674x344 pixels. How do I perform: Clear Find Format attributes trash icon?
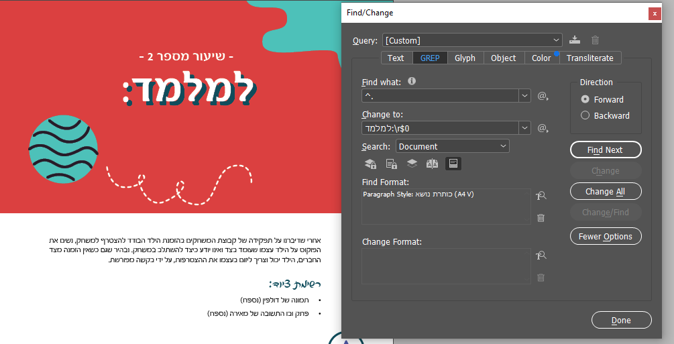coord(541,217)
